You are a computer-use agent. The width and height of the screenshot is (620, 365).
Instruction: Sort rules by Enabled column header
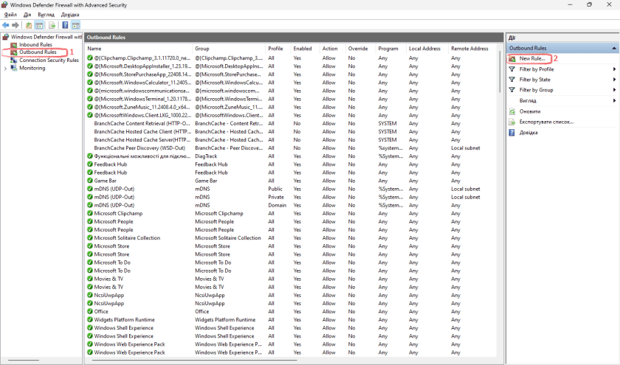[x=303, y=49]
